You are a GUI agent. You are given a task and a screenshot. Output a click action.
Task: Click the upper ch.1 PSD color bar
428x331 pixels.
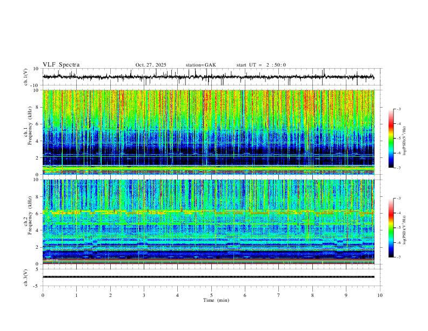(x=391, y=138)
